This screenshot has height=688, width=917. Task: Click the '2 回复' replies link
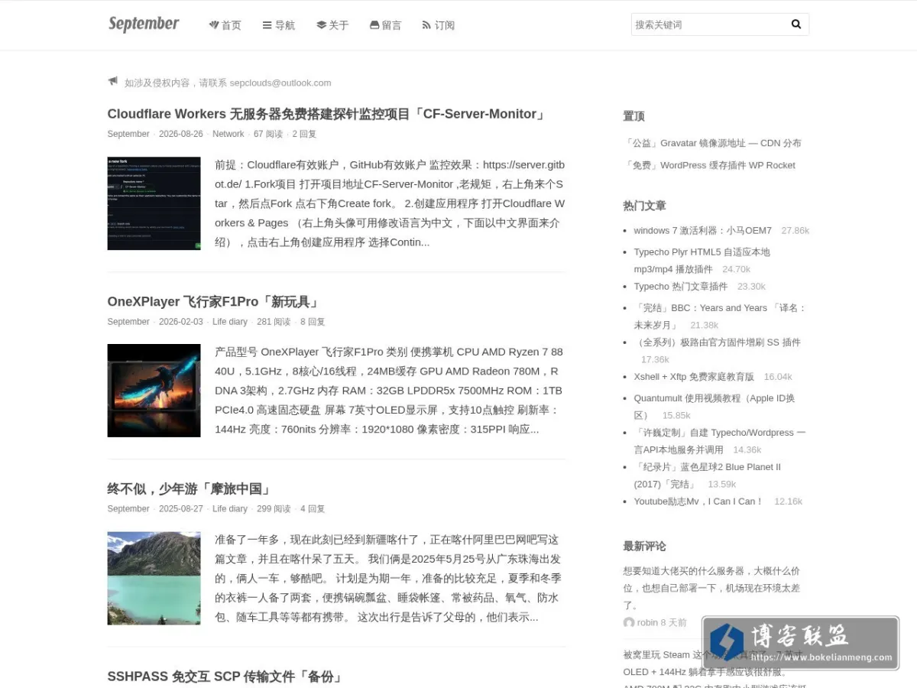click(304, 134)
